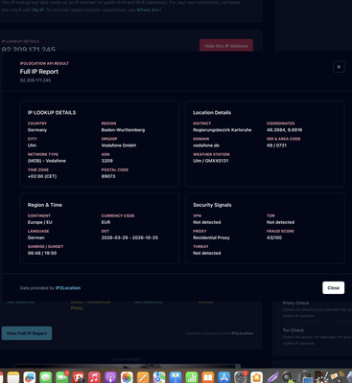The height and width of the screenshot is (383, 352).
Task: Select the region value Baden-Wurttemberg
Action: click(x=123, y=130)
